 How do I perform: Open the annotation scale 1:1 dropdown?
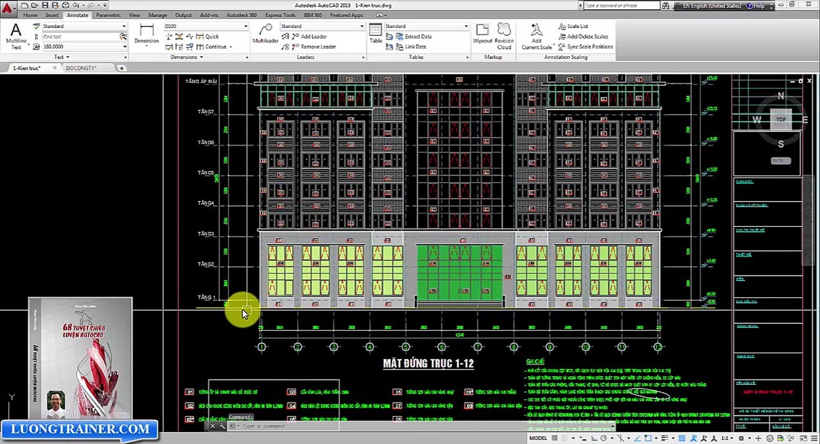coord(726,438)
